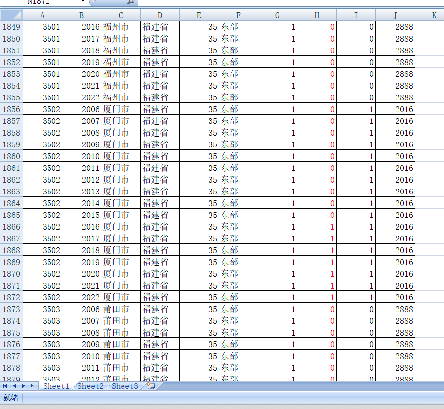Select column C header

tap(121, 15)
